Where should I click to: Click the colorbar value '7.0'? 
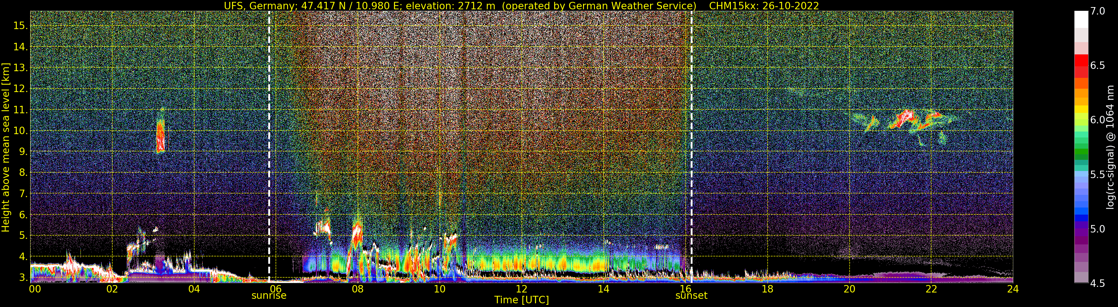point(1098,11)
